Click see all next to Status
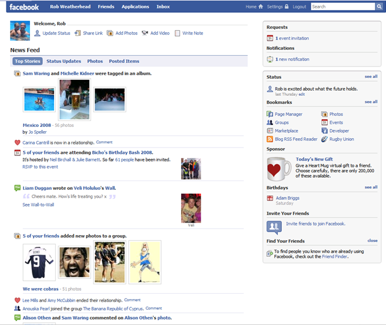This screenshot has height=325, width=386. click(371, 76)
